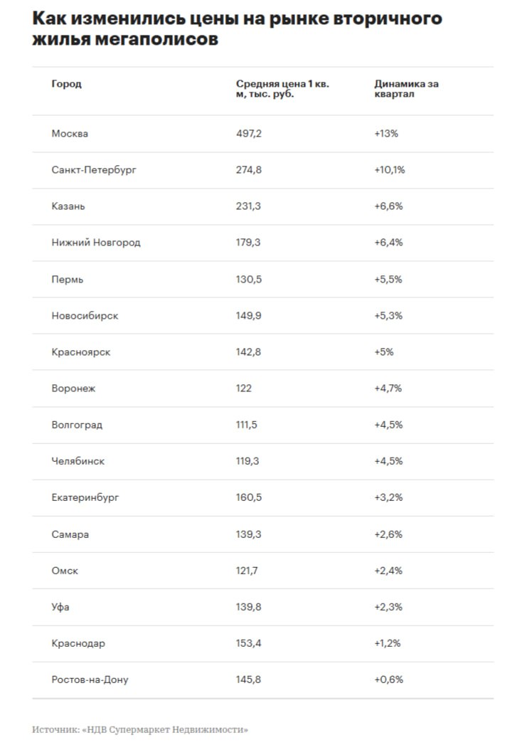
Task: Click the Санкт-Петербург city cell
Action: coord(93,170)
